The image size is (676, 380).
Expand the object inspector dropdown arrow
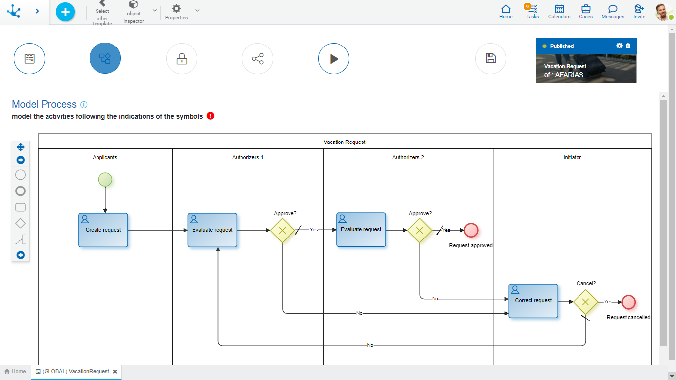(x=155, y=10)
